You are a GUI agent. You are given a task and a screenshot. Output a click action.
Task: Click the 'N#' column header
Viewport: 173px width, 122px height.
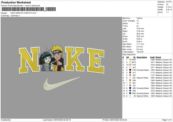(127, 57)
